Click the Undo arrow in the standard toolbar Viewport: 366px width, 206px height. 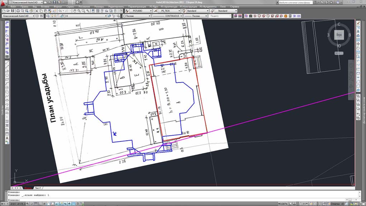(x=60, y=11)
